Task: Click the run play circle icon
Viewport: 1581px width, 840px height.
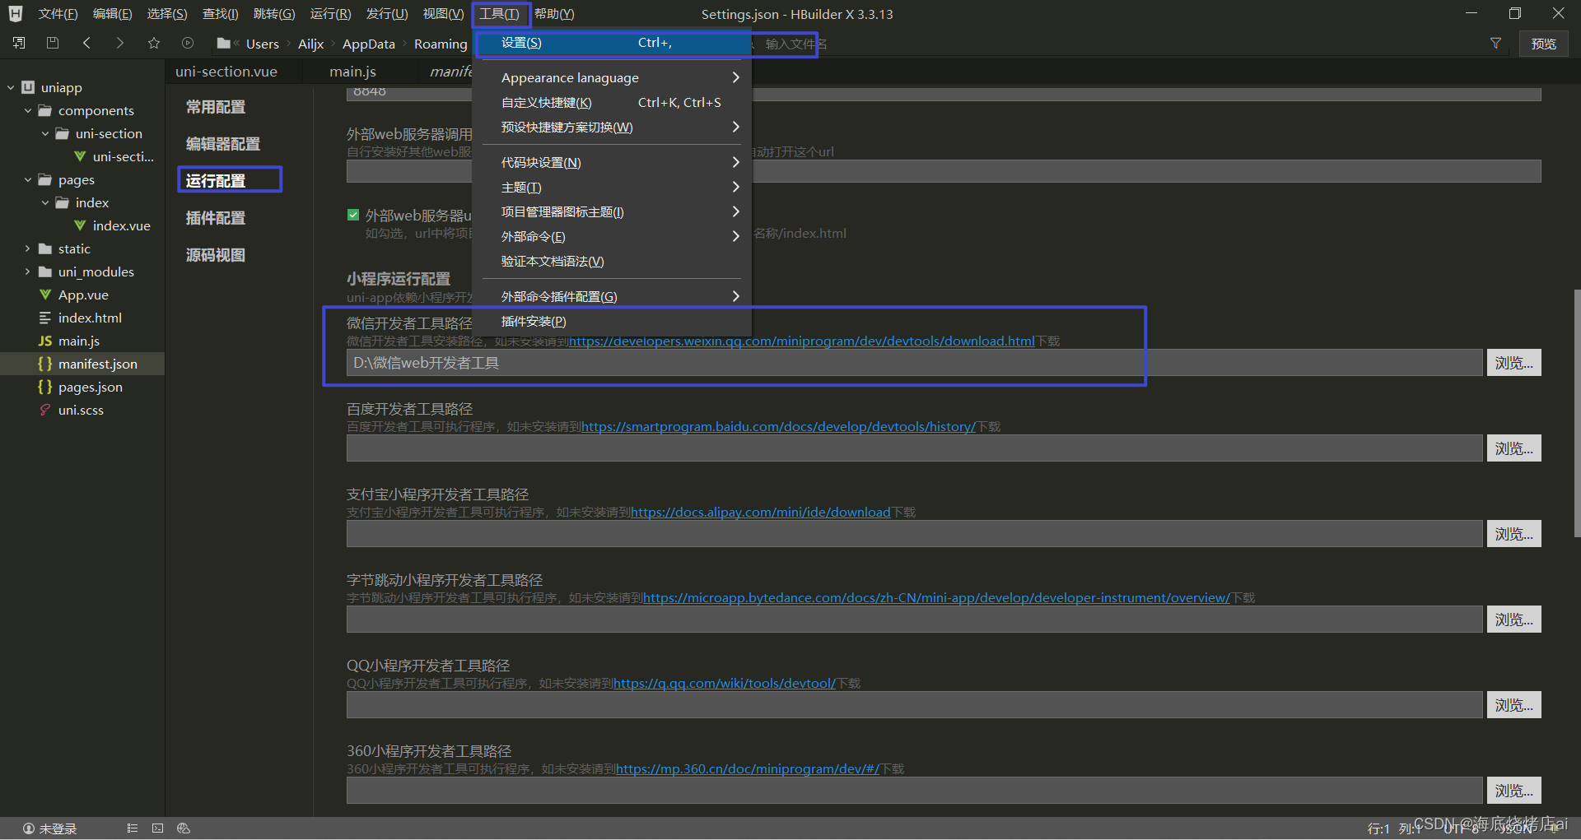Action: [188, 43]
